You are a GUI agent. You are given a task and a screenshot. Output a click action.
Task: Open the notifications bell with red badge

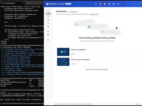click(105, 4)
